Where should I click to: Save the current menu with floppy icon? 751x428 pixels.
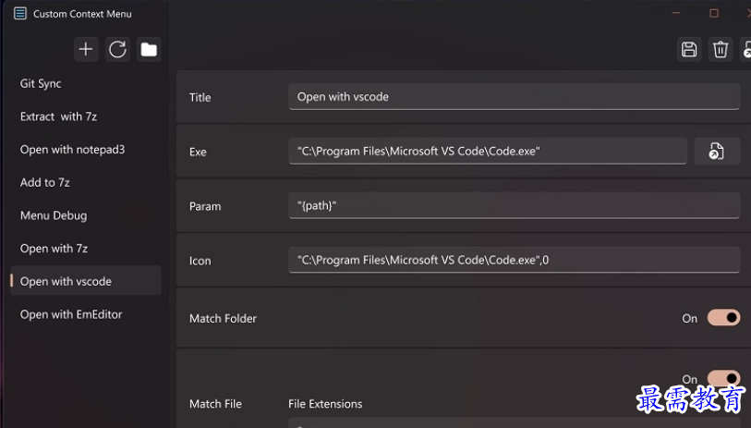point(689,49)
